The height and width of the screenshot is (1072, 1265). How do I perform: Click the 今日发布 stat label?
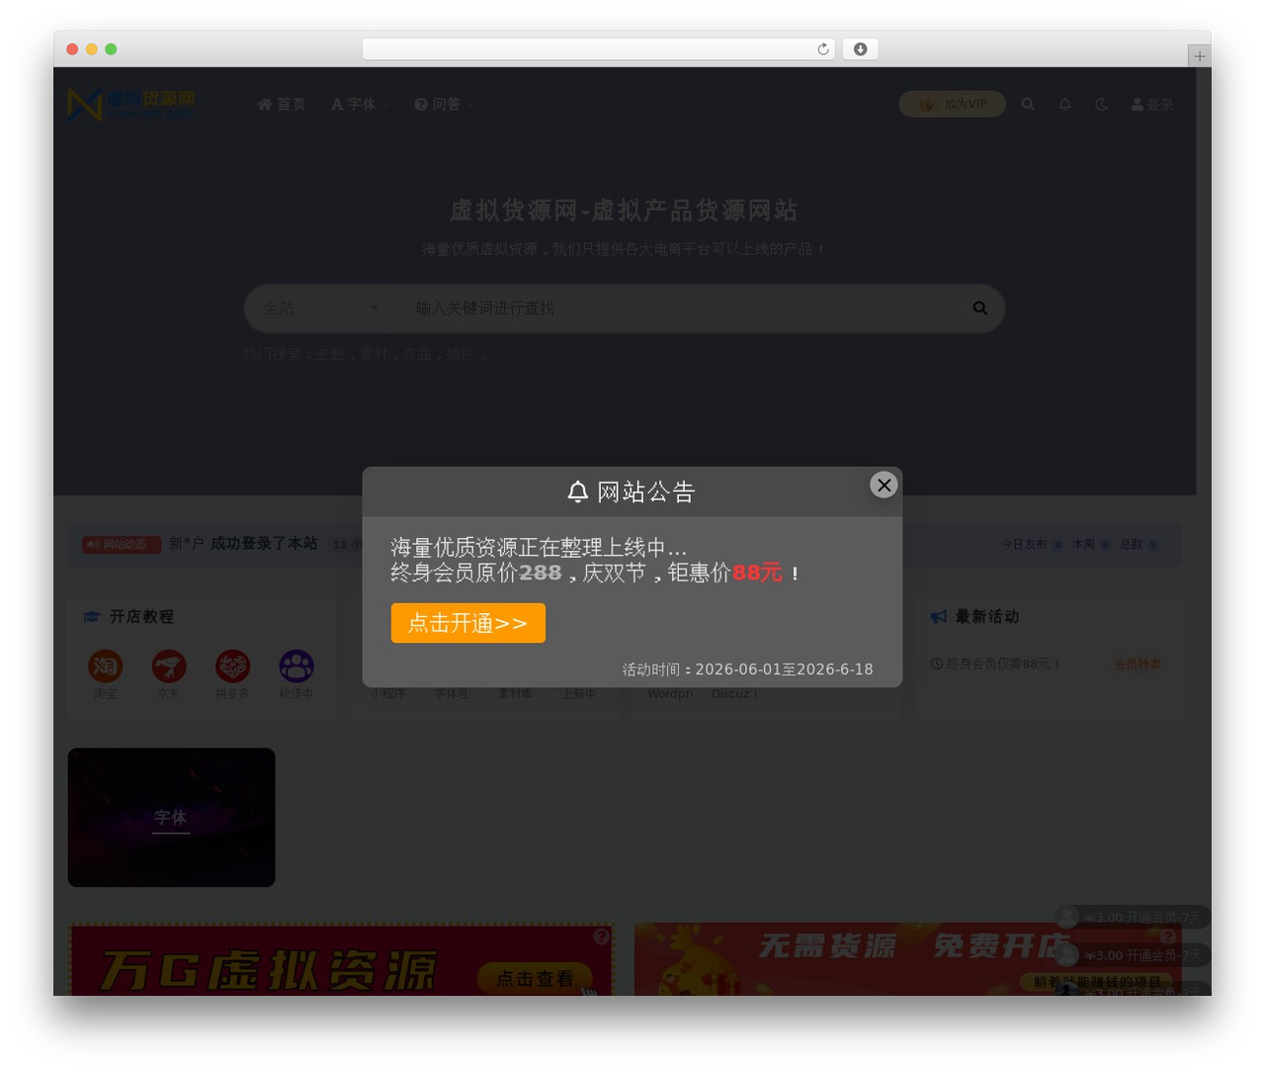(1023, 544)
